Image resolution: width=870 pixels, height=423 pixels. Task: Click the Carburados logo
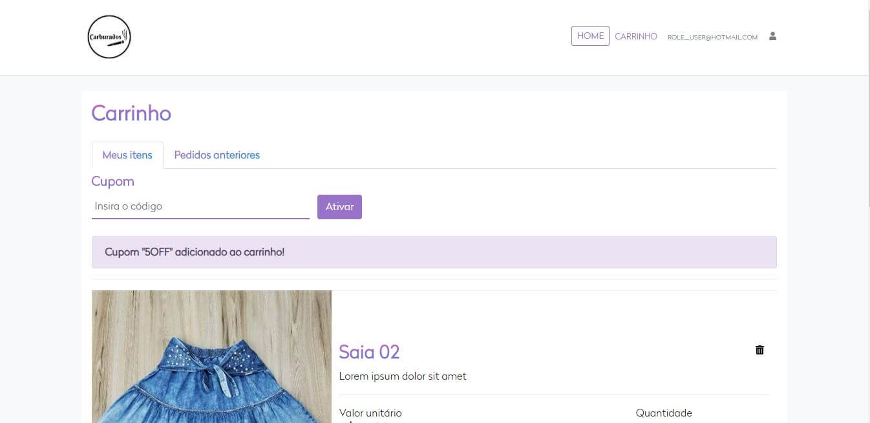109,37
